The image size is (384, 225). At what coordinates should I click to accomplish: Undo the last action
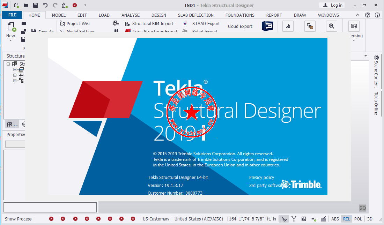(45, 5)
